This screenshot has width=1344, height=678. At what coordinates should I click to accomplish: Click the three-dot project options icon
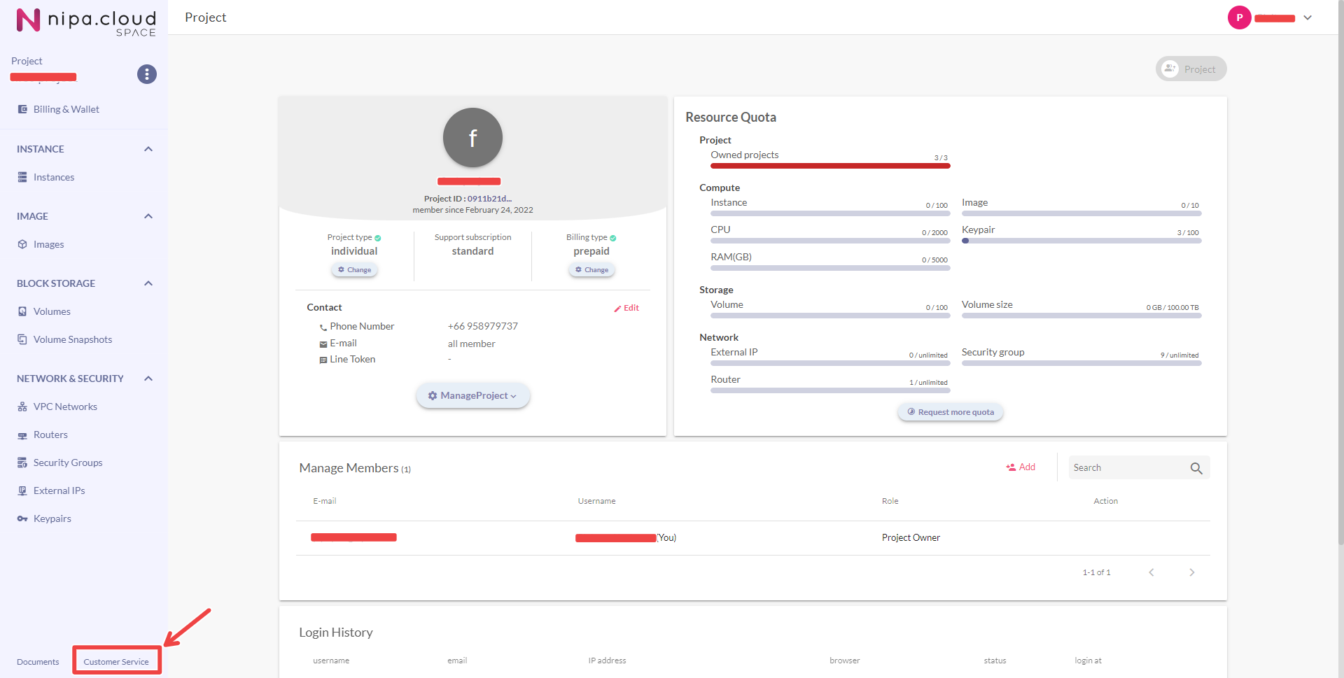(146, 74)
